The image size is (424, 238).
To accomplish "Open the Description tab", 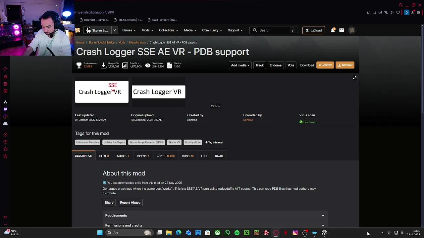I will click(83, 156).
